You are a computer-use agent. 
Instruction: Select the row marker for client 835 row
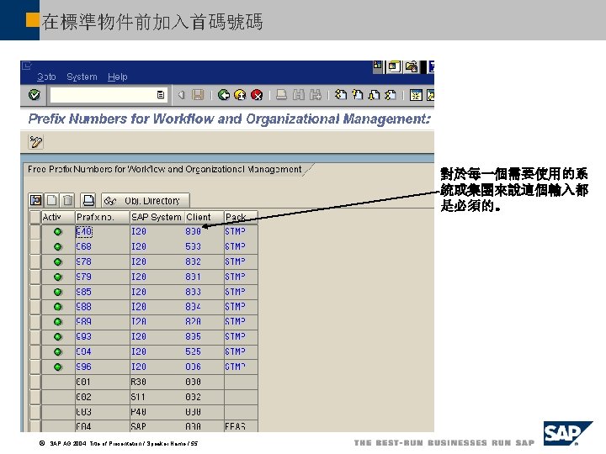coord(35,336)
